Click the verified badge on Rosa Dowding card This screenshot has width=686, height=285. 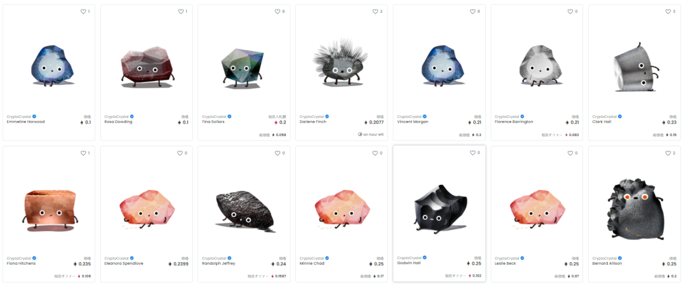point(131,117)
